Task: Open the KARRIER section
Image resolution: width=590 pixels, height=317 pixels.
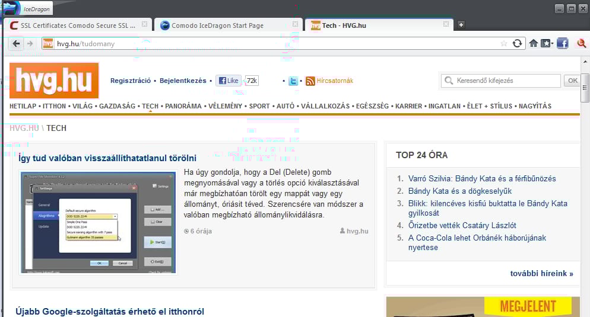Action: (x=408, y=106)
